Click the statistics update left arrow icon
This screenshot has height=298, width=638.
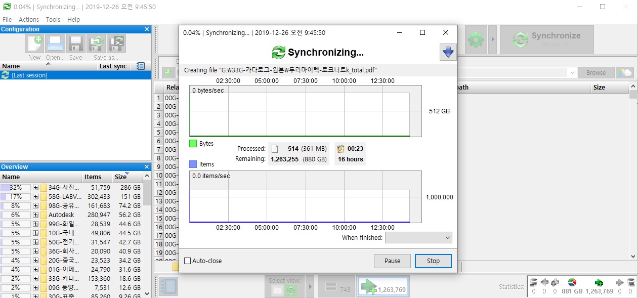544,282
